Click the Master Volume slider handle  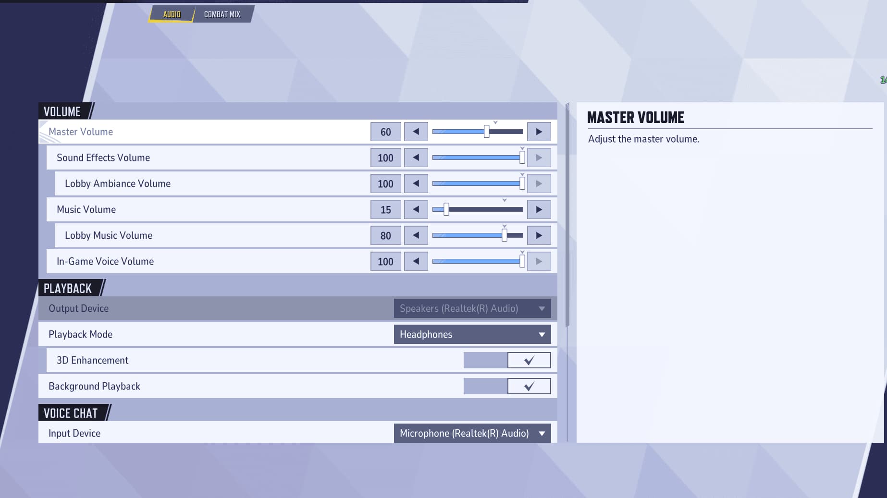pyautogui.click(x=487, y=132)
